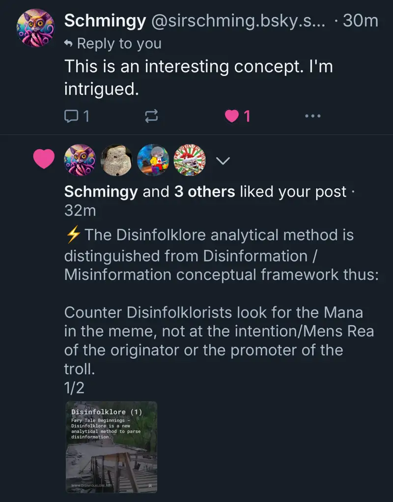Unlike Schmingy's reply via pink heart
Screen dimensions: 393x502
(x=231, y=116)
